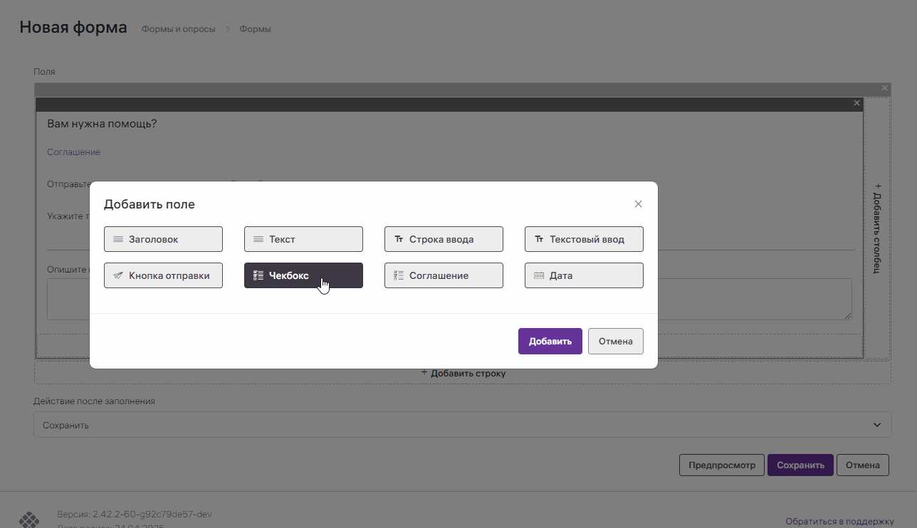Open the Обратиться в поддержку link
The width and height of the screenshot is (917, 528).
tap(839, 521)
